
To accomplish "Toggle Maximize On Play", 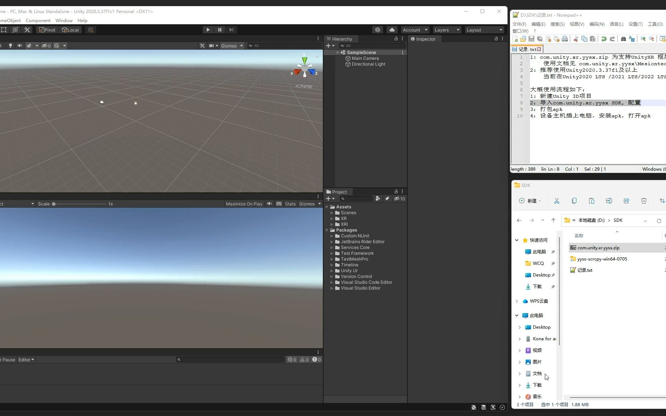I will [x=244, y=204].
